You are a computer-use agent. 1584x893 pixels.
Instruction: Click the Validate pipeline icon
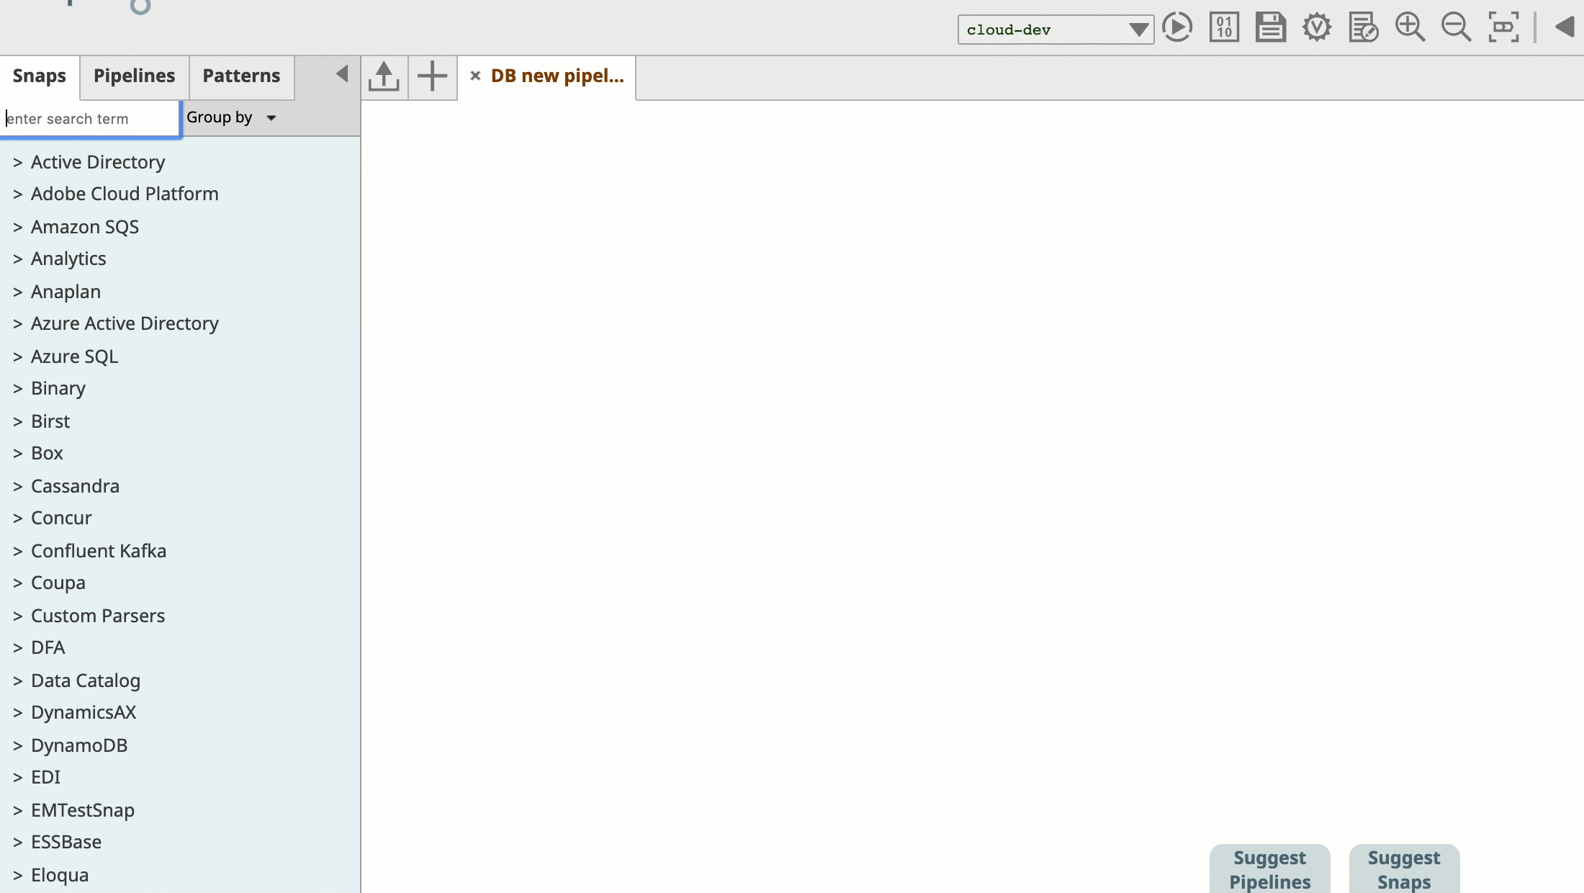(x=1316, y=28)
